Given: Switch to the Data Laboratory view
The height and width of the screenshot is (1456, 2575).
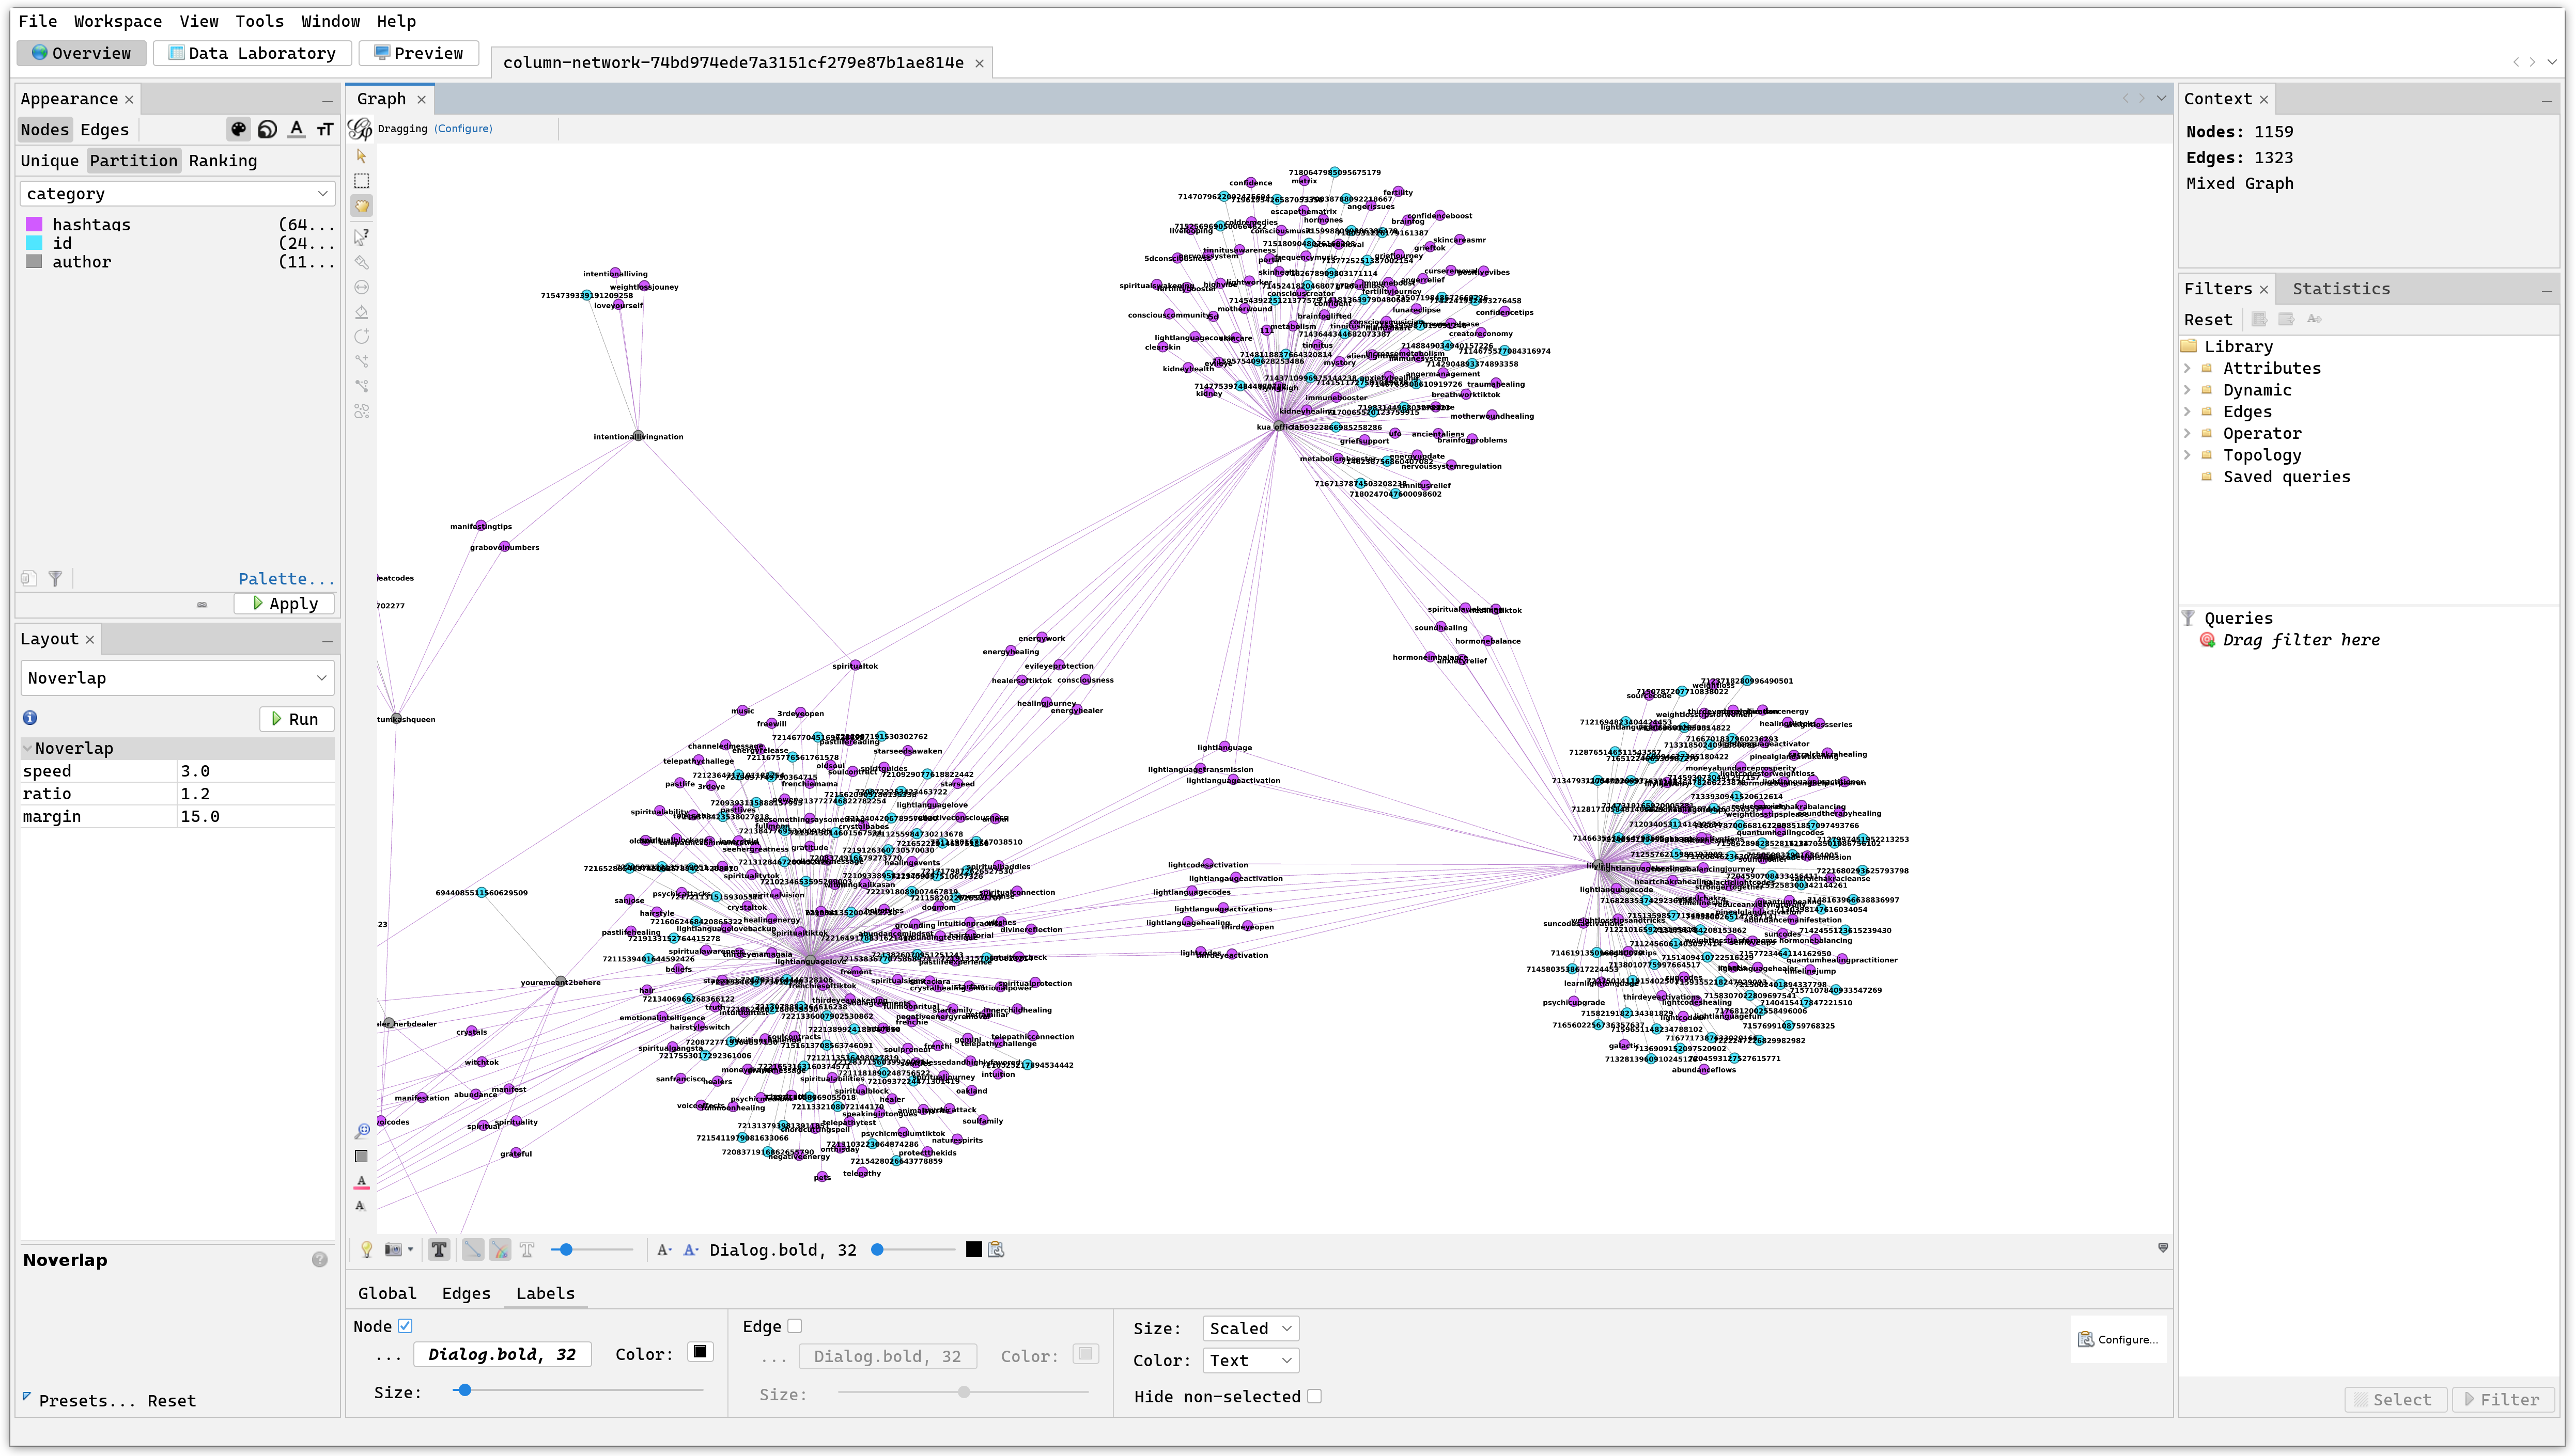Looking at the screenshot, I should click(251, 53).
